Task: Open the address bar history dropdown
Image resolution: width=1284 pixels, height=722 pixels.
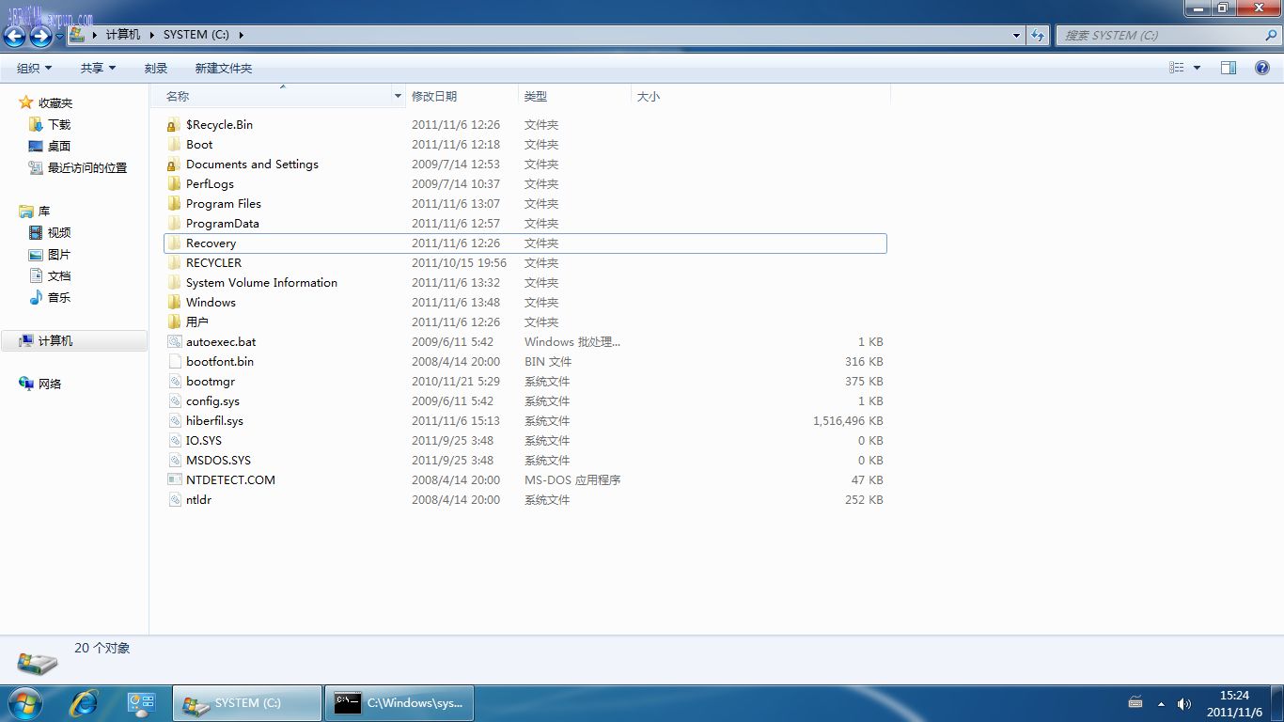Action: tap(1016, 35)
